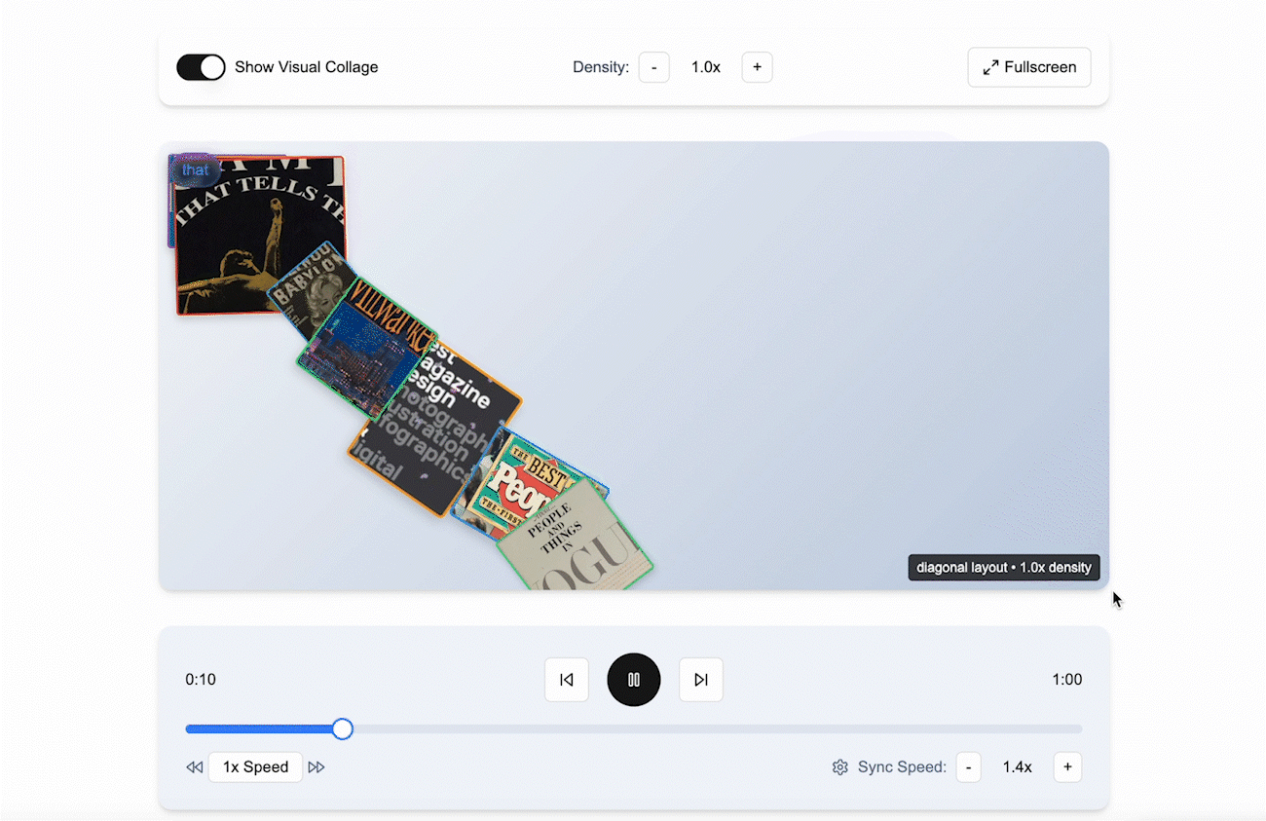Screen dimensions: 1266x821
Task: Click the playback progress slider handle
Action: click(342, 728)
